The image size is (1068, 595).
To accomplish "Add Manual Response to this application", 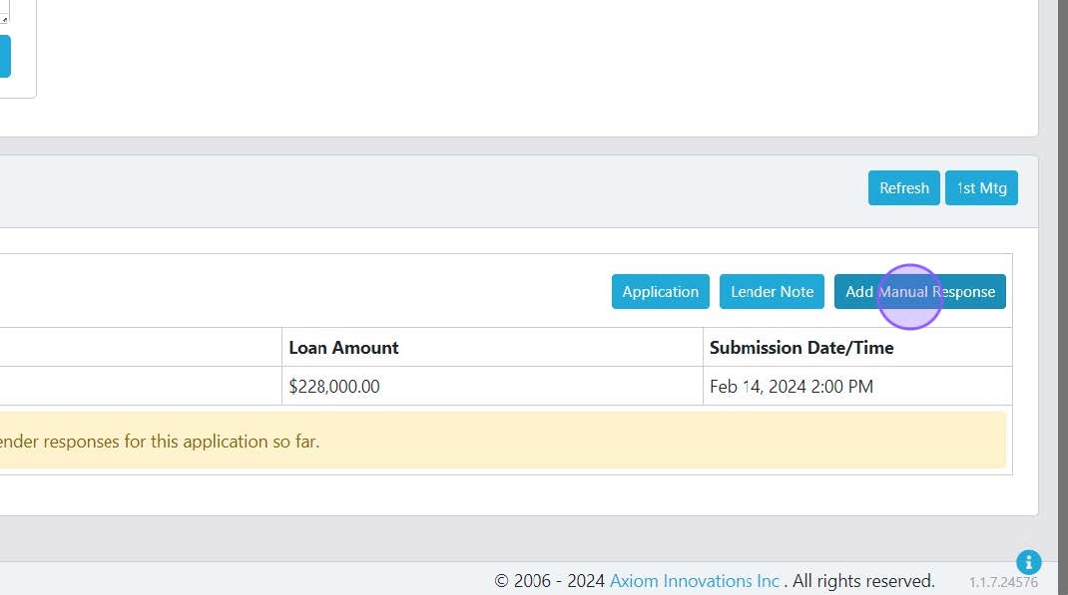I will click(x=919, y=292).
